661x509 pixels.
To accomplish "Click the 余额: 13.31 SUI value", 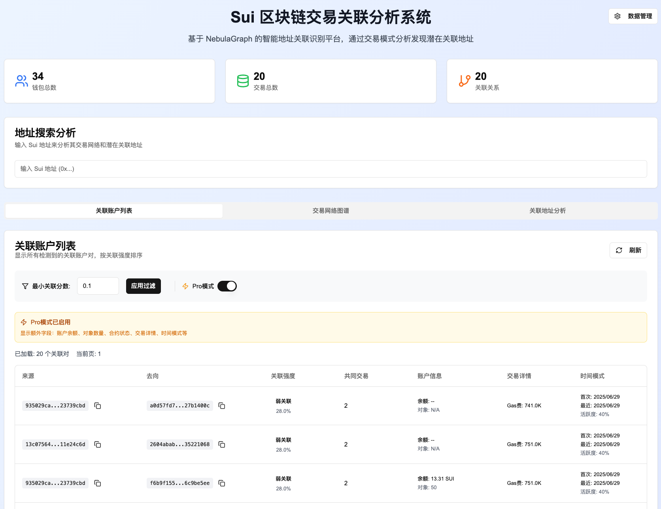I will click(x=436, y=479).
